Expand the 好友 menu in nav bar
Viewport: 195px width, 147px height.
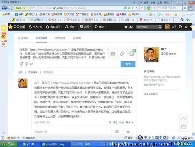[71, 27]
